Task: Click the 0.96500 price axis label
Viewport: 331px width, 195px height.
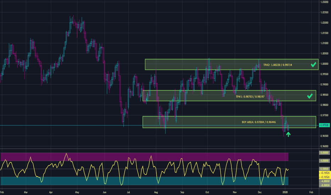Action: coord(325,136)
